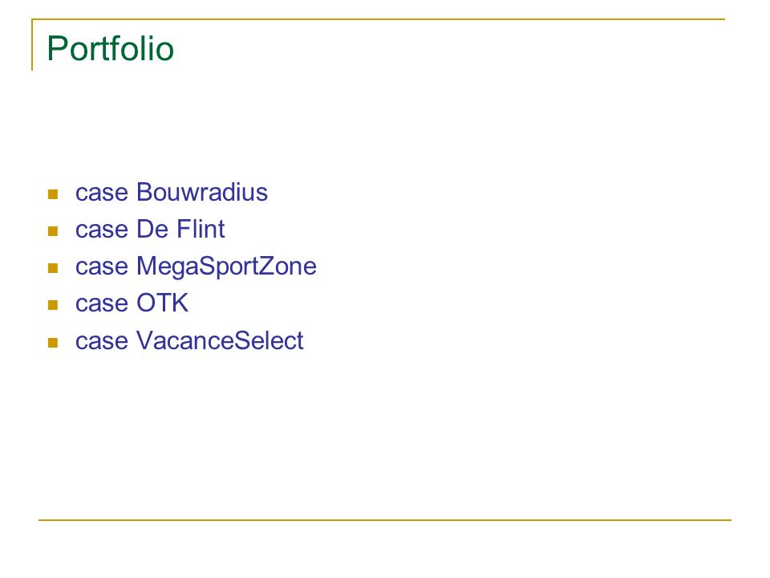Click the word Flint in the second bullet
The width and height of the screenshot is (770, 578).
(x=201, y=229)
